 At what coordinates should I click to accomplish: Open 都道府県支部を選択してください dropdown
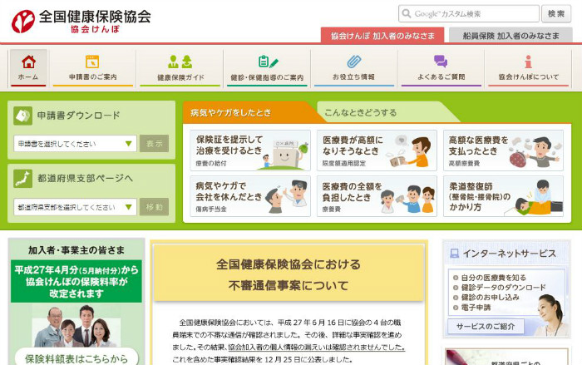pyautogui.click(x=75, y=207)
